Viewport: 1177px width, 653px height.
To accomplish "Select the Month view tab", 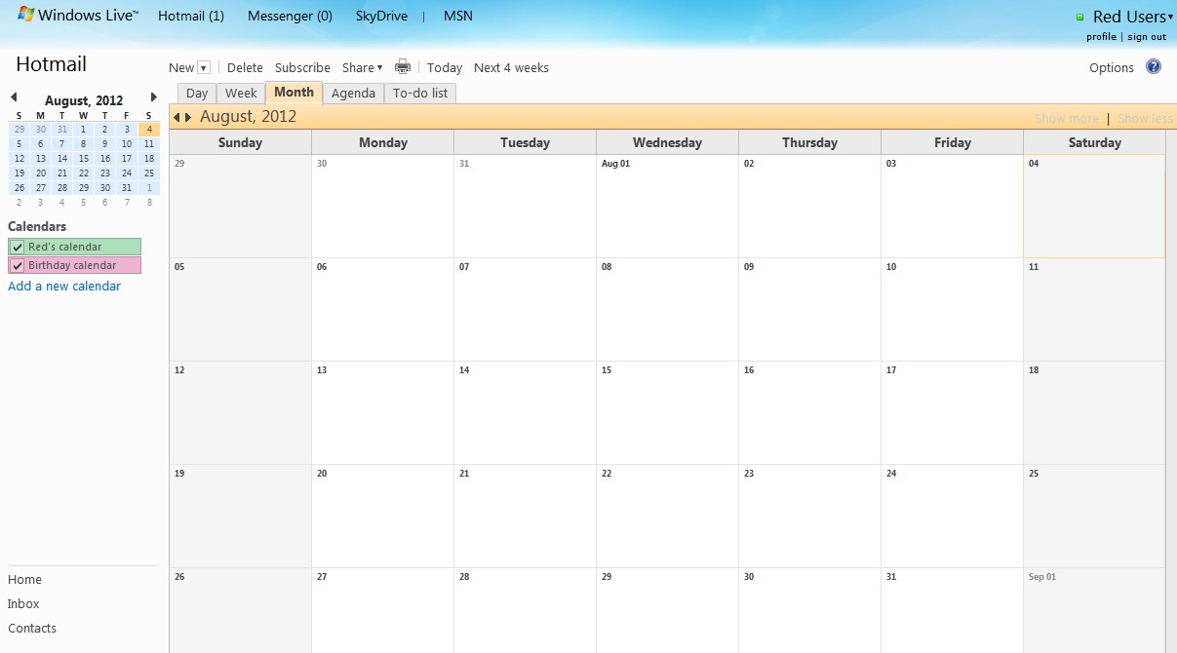I will point(294,93).
